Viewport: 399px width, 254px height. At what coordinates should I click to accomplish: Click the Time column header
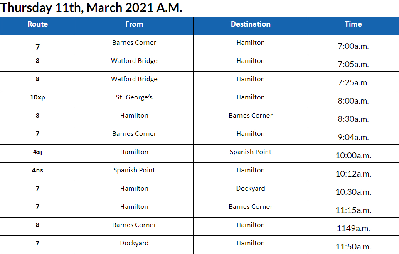coord(353,24)
